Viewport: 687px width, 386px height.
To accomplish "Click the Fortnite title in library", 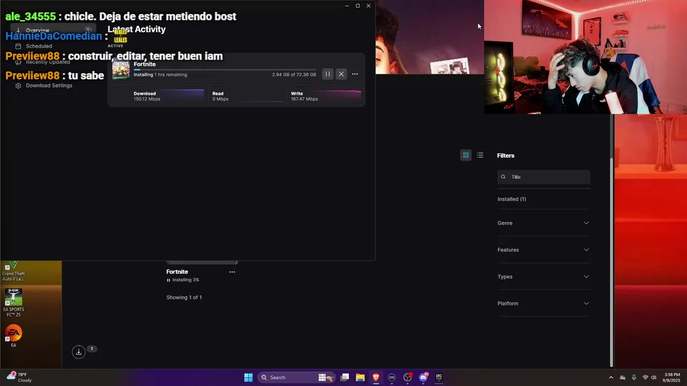I will pos(177,272).
